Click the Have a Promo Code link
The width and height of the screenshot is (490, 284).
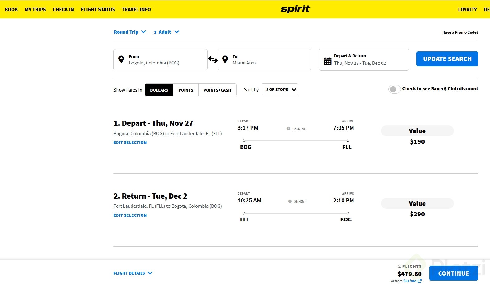460,32
